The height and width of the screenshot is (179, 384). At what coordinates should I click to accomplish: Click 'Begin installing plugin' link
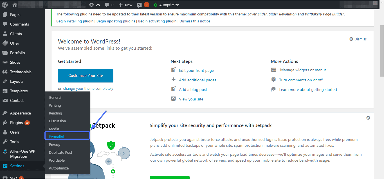point(75,21)
